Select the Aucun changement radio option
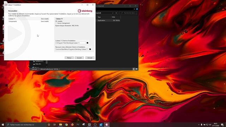The height and width of the screenshot is (127, 226). tap(56, 23)
